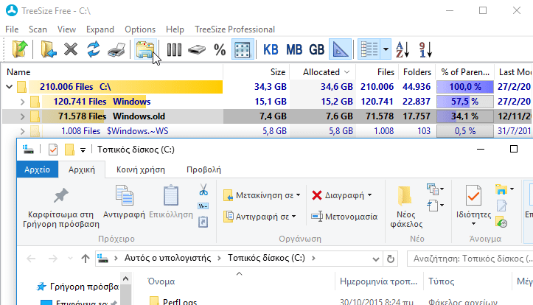533x305 pixels.
Task: Click the Νέος φάκελος new folder icon
Action: (x=405, y=196)
